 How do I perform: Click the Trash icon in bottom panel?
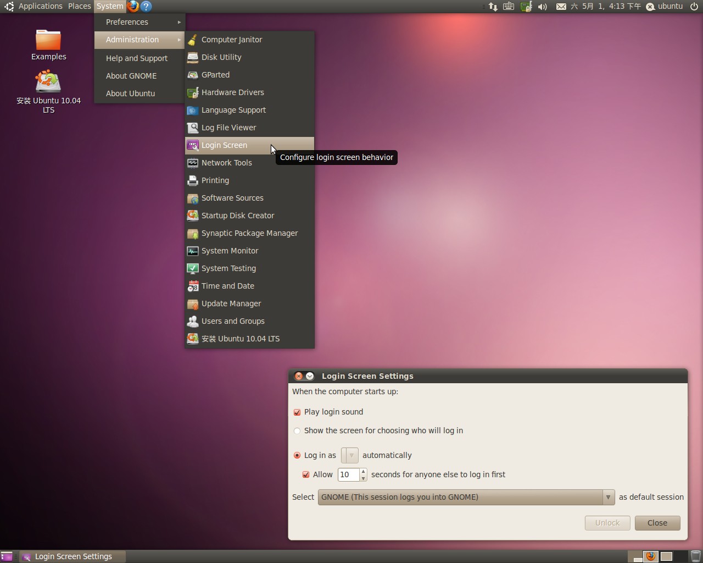695,556
